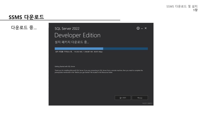Click the unfilled part of download progress bar
202x113 pixels.
click(x=125, y=49)
